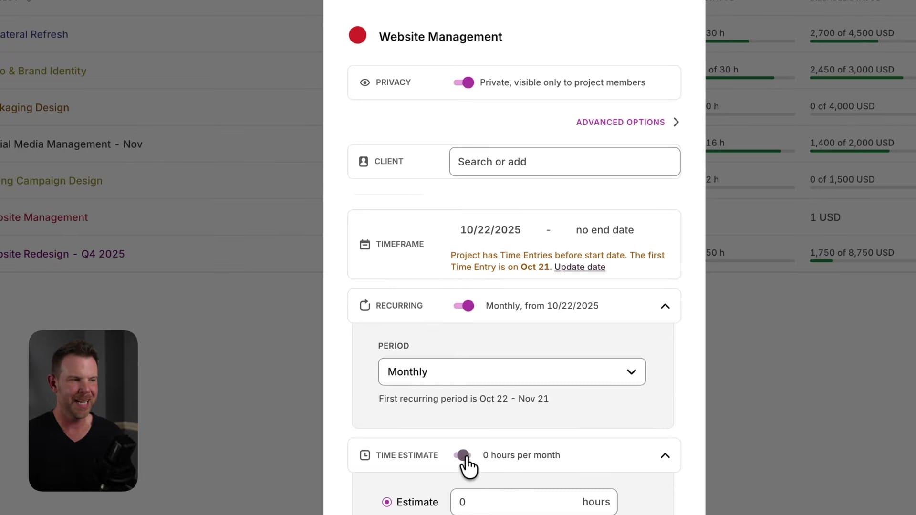916x515 pixels.
Task: Toggle the Time Estimate switch
Action: coord(463,455)
